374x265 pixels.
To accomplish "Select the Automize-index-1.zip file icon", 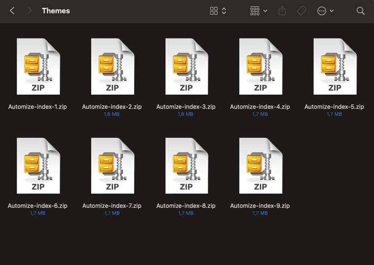I will tap(38, 66).
